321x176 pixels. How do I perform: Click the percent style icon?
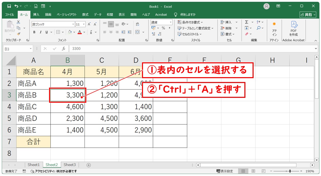pyautogui.click(x=163, y=28)
